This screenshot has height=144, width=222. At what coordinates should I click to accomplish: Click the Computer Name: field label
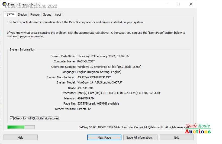65,61
